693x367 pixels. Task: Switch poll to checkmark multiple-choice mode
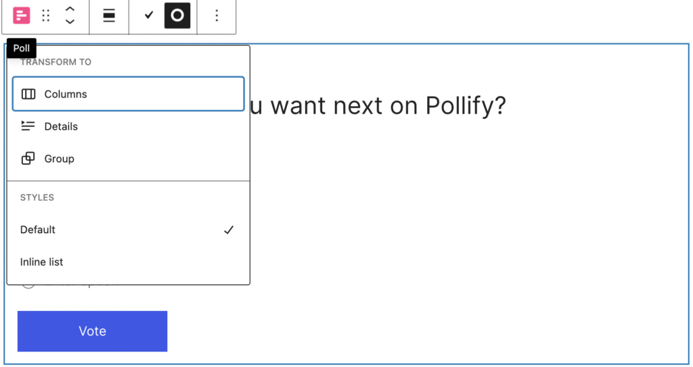[x=149, y=16]
